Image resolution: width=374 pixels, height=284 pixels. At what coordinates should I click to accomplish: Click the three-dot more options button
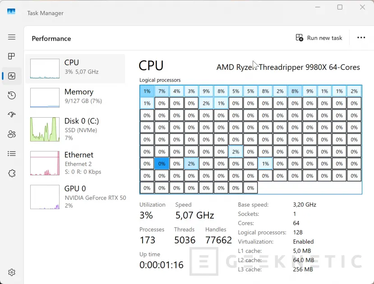pyautogui.click(x=361, y=38)
